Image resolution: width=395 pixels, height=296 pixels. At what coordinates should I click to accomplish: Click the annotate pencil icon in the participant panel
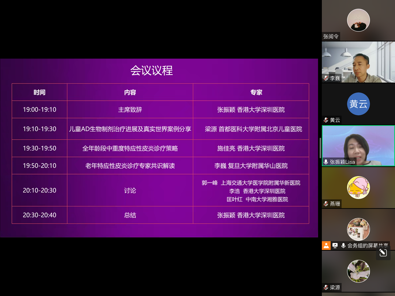pyautogui.click(x=383, y=253)
